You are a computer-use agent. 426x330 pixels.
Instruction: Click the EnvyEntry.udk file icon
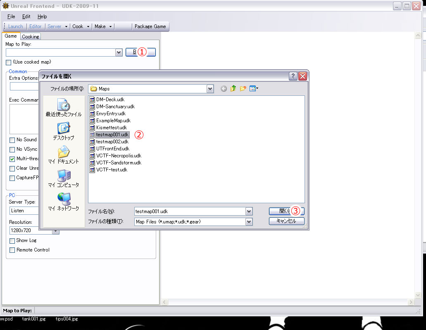tap(93, 114)
